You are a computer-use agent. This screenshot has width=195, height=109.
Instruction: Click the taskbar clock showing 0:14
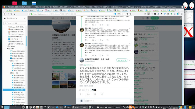point(171,107)
